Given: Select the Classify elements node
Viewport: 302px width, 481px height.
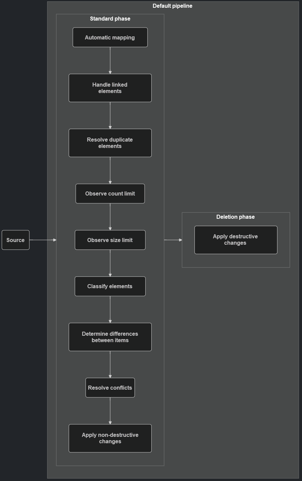Looking at the screenshot, I should point(110,287).
